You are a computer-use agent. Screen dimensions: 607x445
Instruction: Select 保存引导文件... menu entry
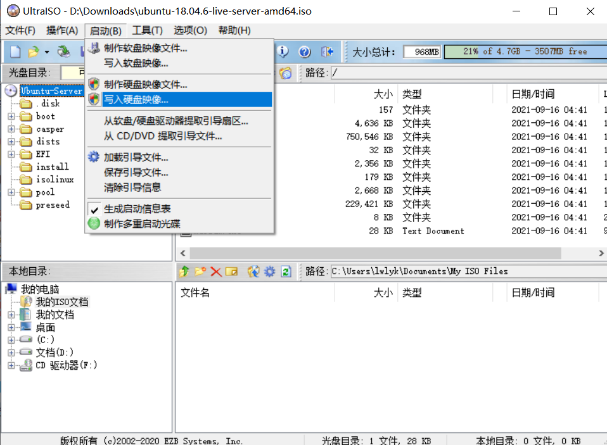click(x=180, y=172)
